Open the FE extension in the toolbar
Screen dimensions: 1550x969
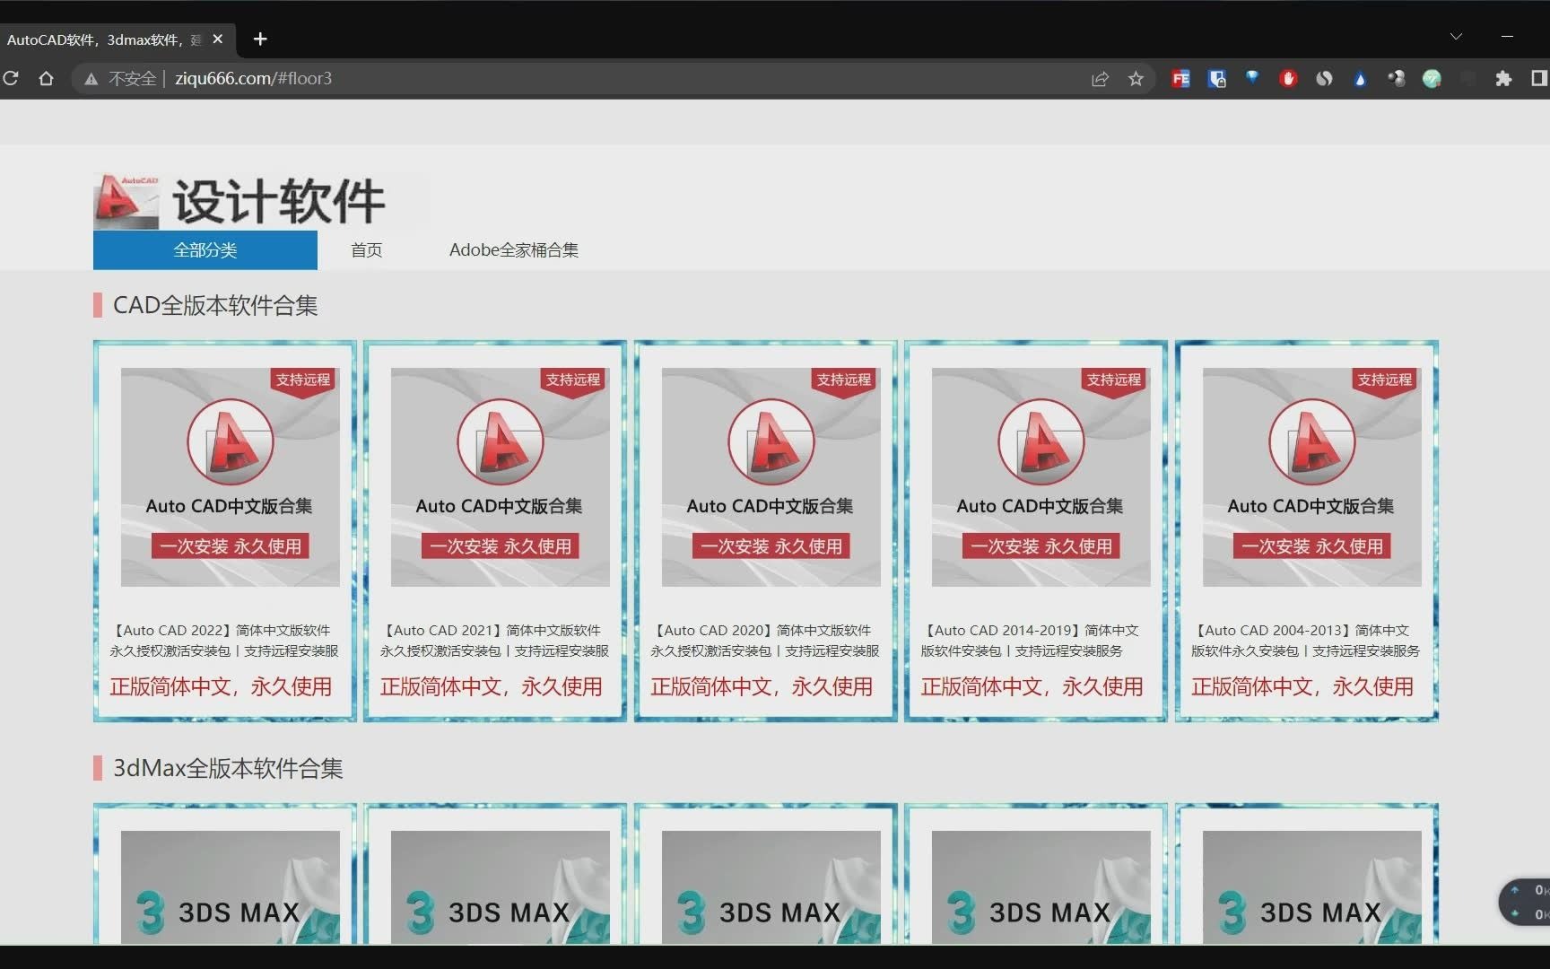(x=1180, y=79)
